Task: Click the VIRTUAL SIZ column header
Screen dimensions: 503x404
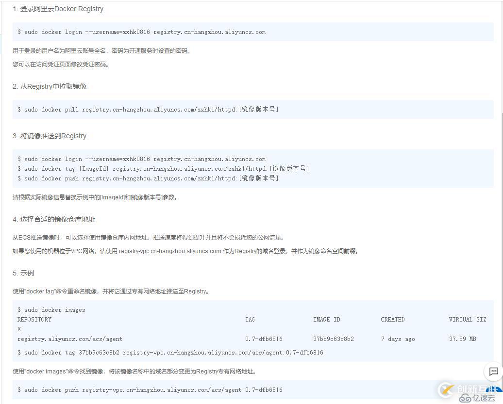Action: [x=468, y=320]
